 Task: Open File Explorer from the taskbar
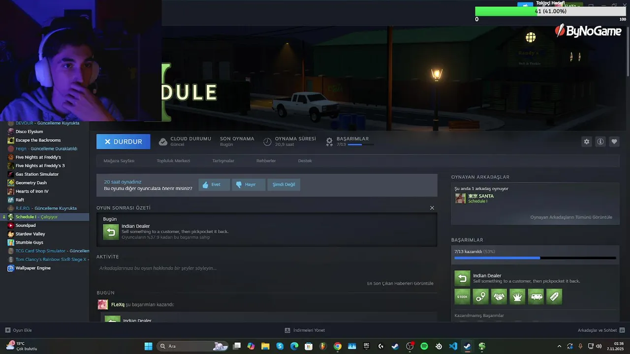point(265,346)
